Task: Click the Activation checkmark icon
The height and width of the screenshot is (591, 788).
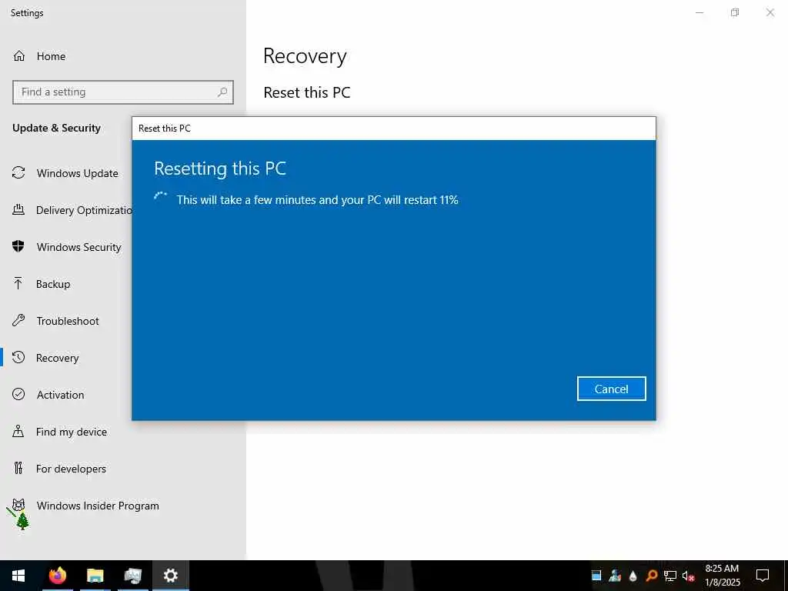Action: (x=18, y=394)
